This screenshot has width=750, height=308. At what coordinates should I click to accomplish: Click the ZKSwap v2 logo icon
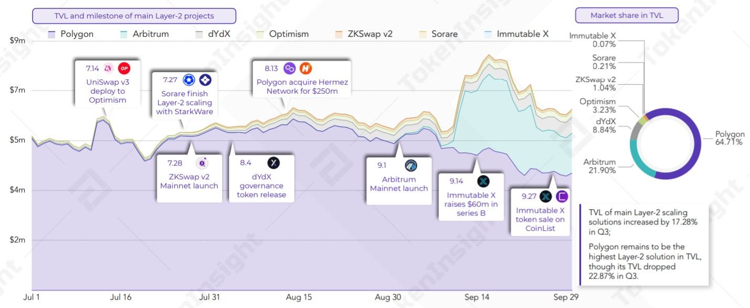coord(202,163)
